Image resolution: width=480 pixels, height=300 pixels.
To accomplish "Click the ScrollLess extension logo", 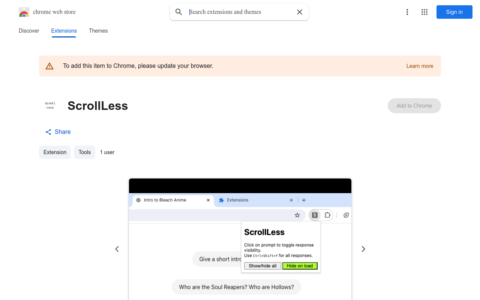I will [50, 105].
